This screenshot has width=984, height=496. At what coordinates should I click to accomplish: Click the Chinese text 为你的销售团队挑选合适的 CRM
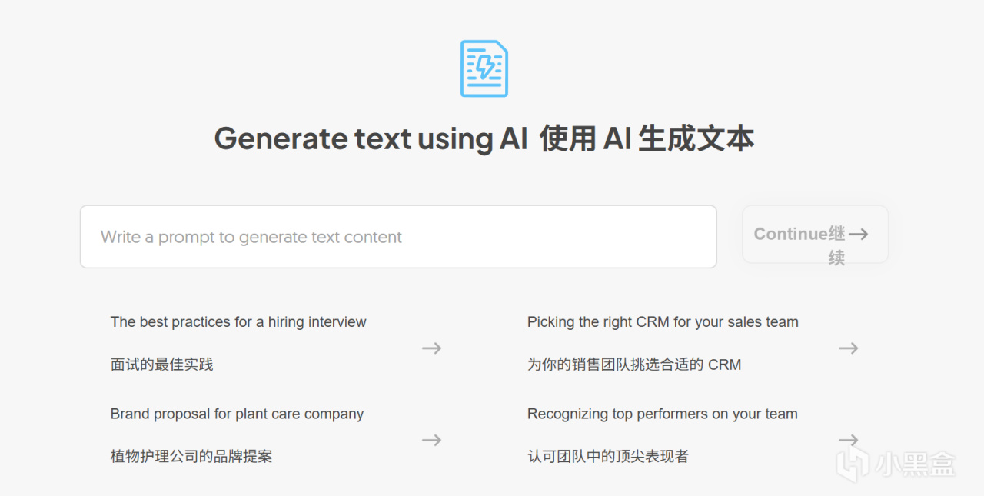pyautogui.click(x=634, y=365)
